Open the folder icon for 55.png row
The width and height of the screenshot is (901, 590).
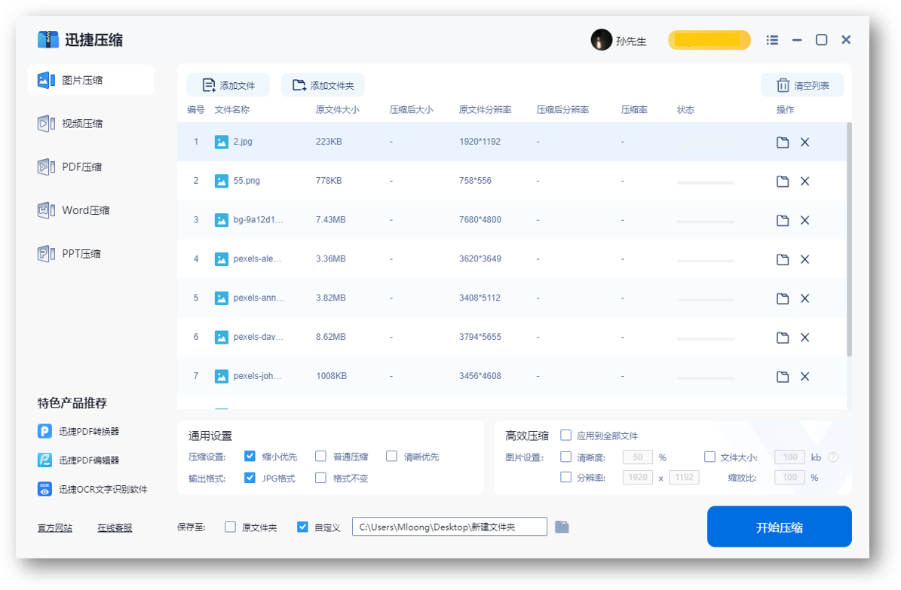tap(783, 181)
